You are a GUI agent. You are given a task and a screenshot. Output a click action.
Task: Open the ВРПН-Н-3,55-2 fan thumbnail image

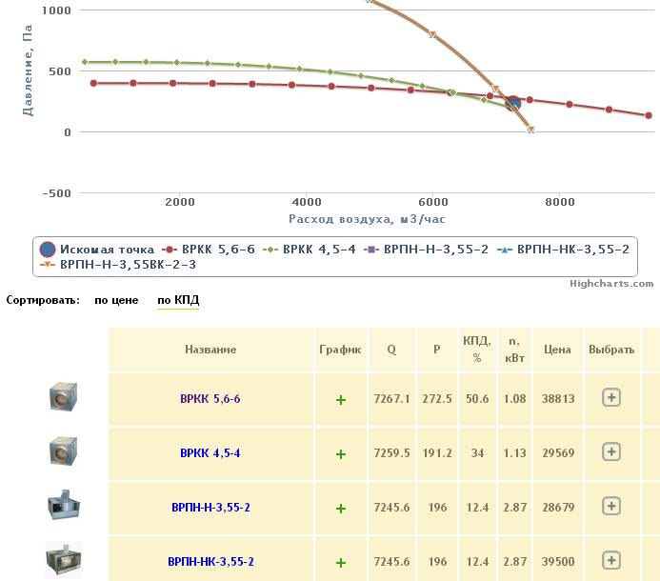[x=63, y=507]
